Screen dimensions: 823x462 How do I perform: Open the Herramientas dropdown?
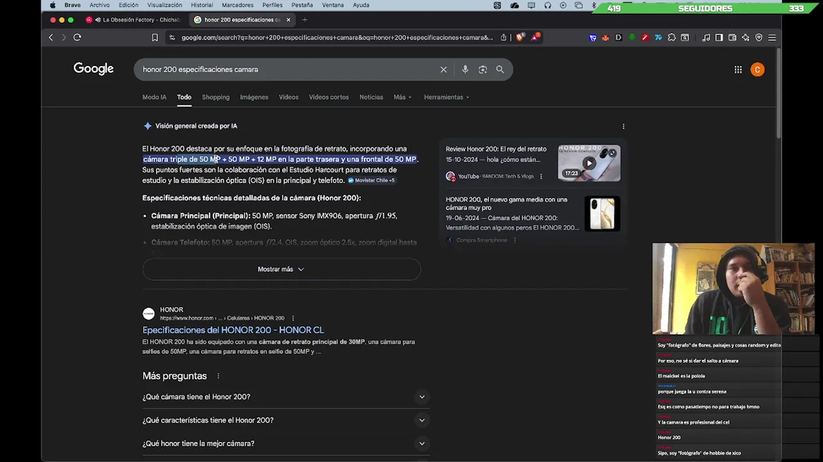click(446, 97)
